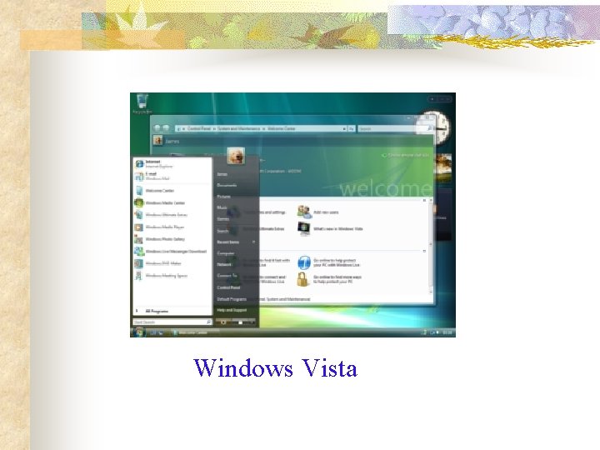Screen dimensions: 600x450
Task: Collapse the first Welcome Center section arrow
Action: pos(424,200)
